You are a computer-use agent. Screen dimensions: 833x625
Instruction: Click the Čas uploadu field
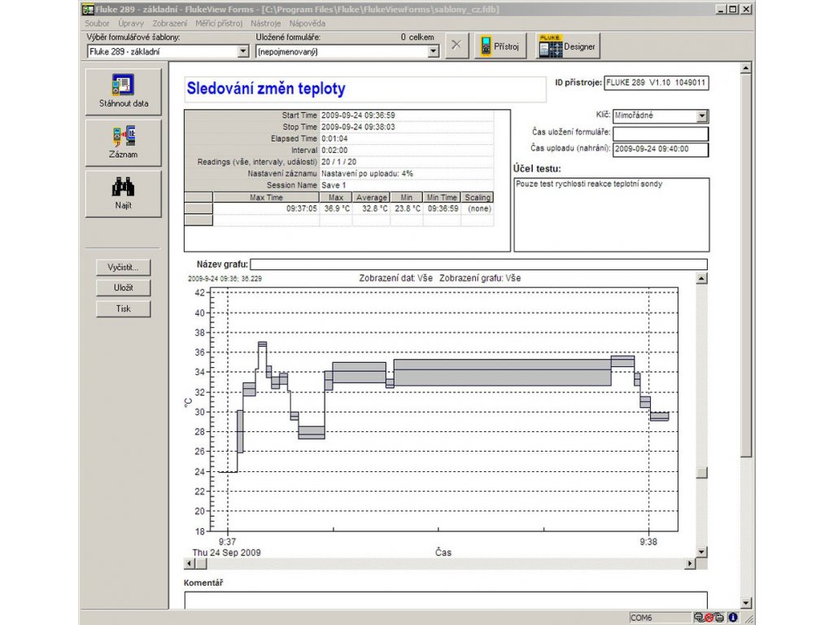pyautogui.click(x=661, y=150)
